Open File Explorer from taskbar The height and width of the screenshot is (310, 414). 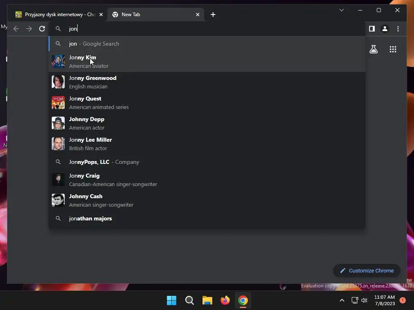click(207, 300)
